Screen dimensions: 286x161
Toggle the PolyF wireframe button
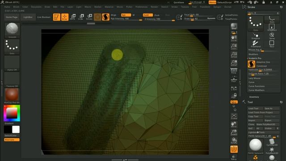pos(234,149)
